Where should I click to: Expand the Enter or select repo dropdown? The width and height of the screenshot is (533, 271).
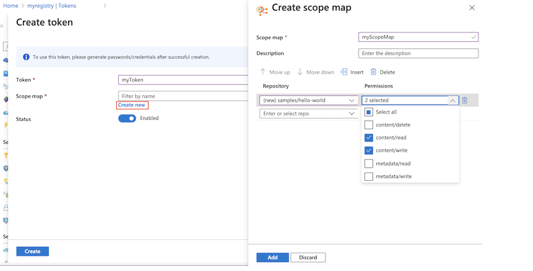352,114
